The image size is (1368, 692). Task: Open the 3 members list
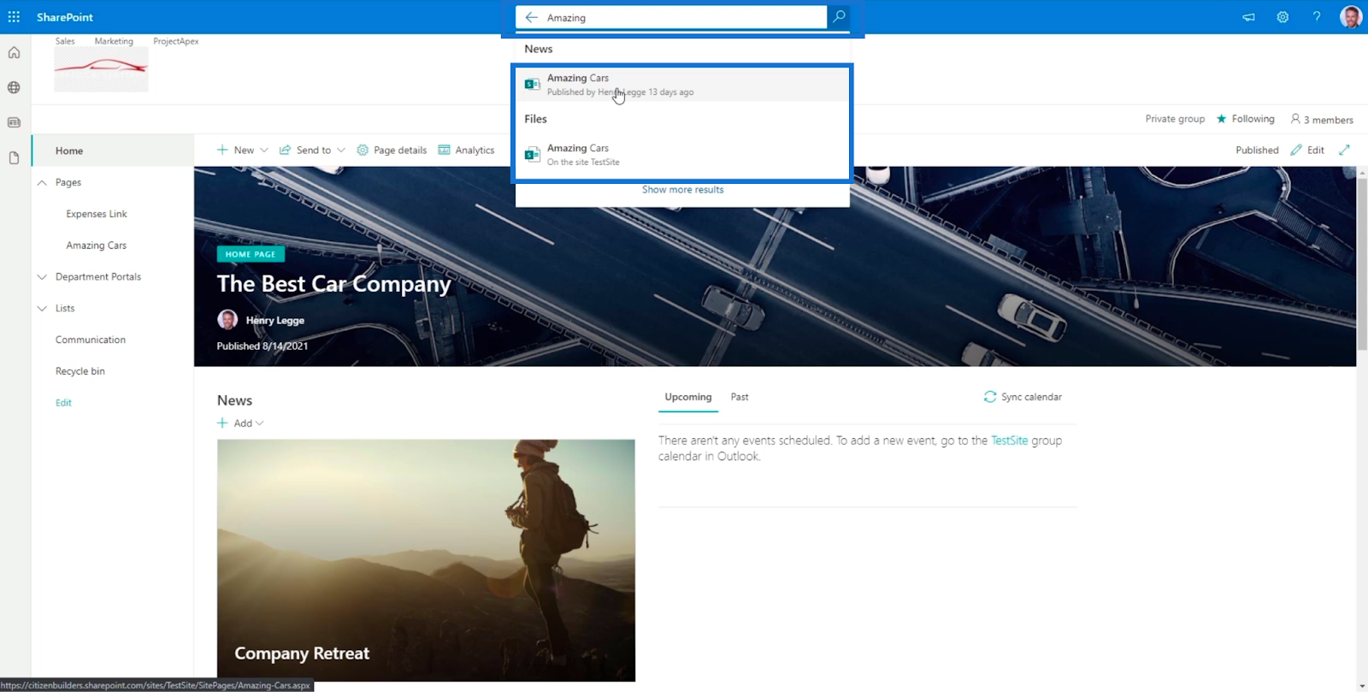[1321, 120]
